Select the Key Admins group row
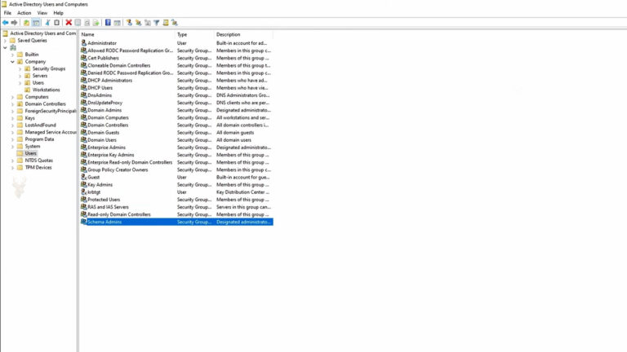The image size is (627, 352). 176,184
